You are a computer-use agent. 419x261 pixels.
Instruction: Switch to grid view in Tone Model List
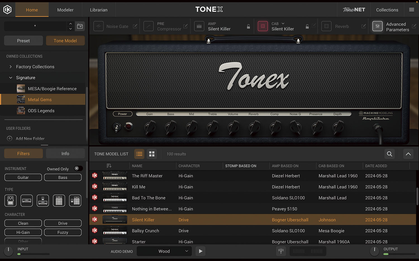pos(152,154)
